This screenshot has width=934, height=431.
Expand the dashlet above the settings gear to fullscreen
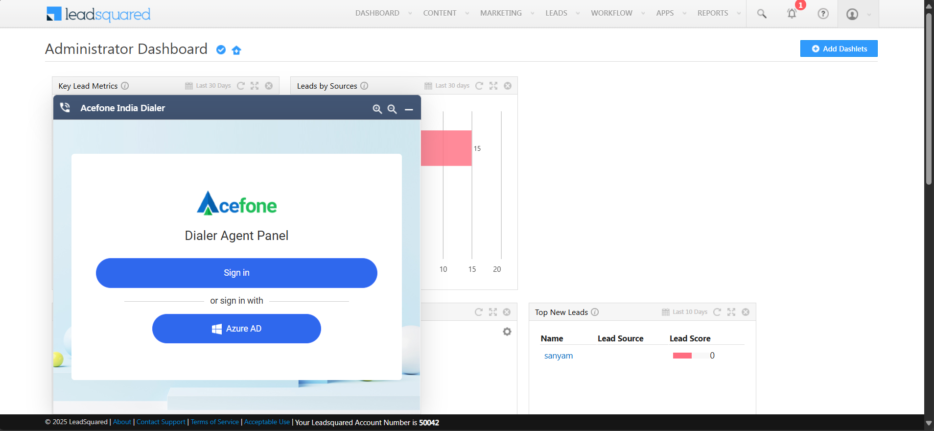[493, 312]
